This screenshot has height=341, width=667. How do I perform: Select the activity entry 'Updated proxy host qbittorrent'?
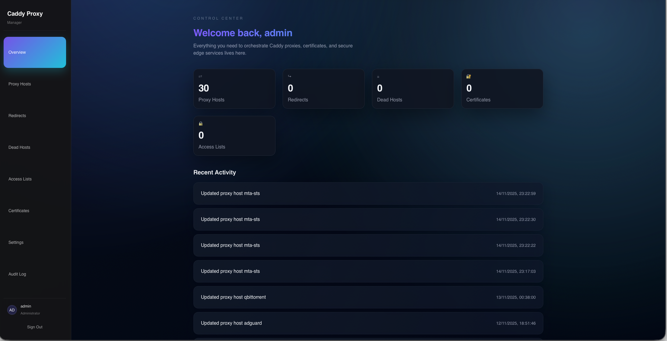click(x=368, y=297)
